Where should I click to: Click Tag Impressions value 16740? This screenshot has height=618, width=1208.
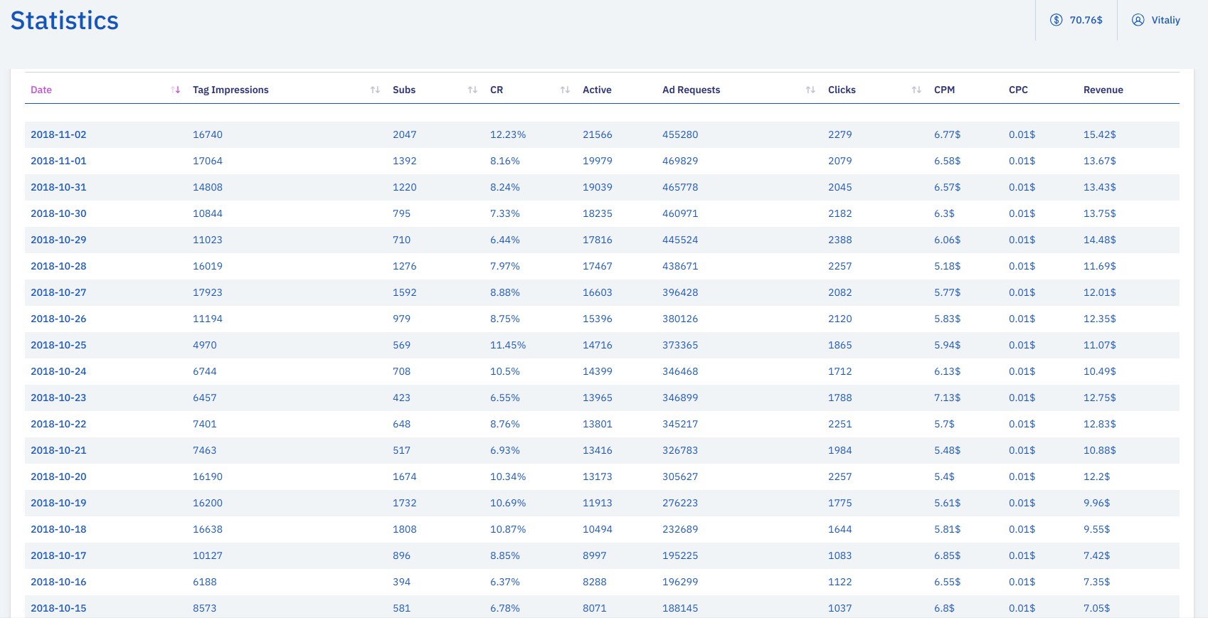coord(208,134)
